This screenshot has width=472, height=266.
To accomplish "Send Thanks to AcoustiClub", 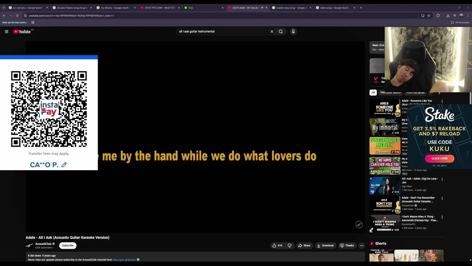I will 347,245.
